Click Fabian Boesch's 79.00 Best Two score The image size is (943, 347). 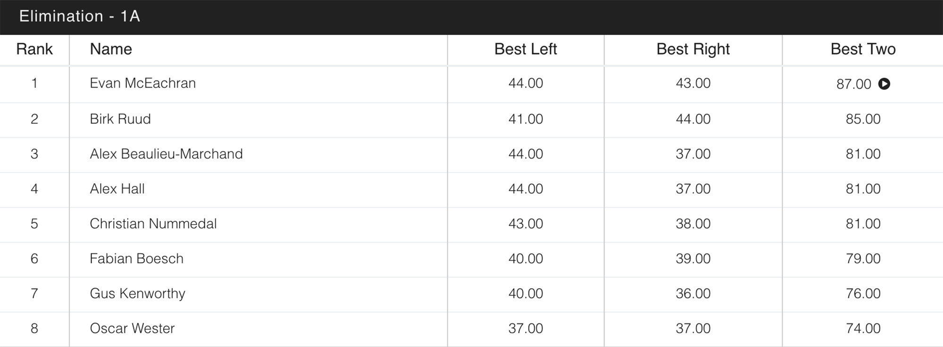coord(863,258)
